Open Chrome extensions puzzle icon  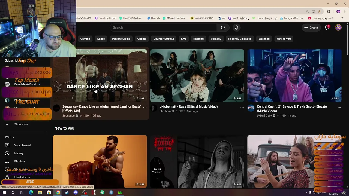[329, 11]
